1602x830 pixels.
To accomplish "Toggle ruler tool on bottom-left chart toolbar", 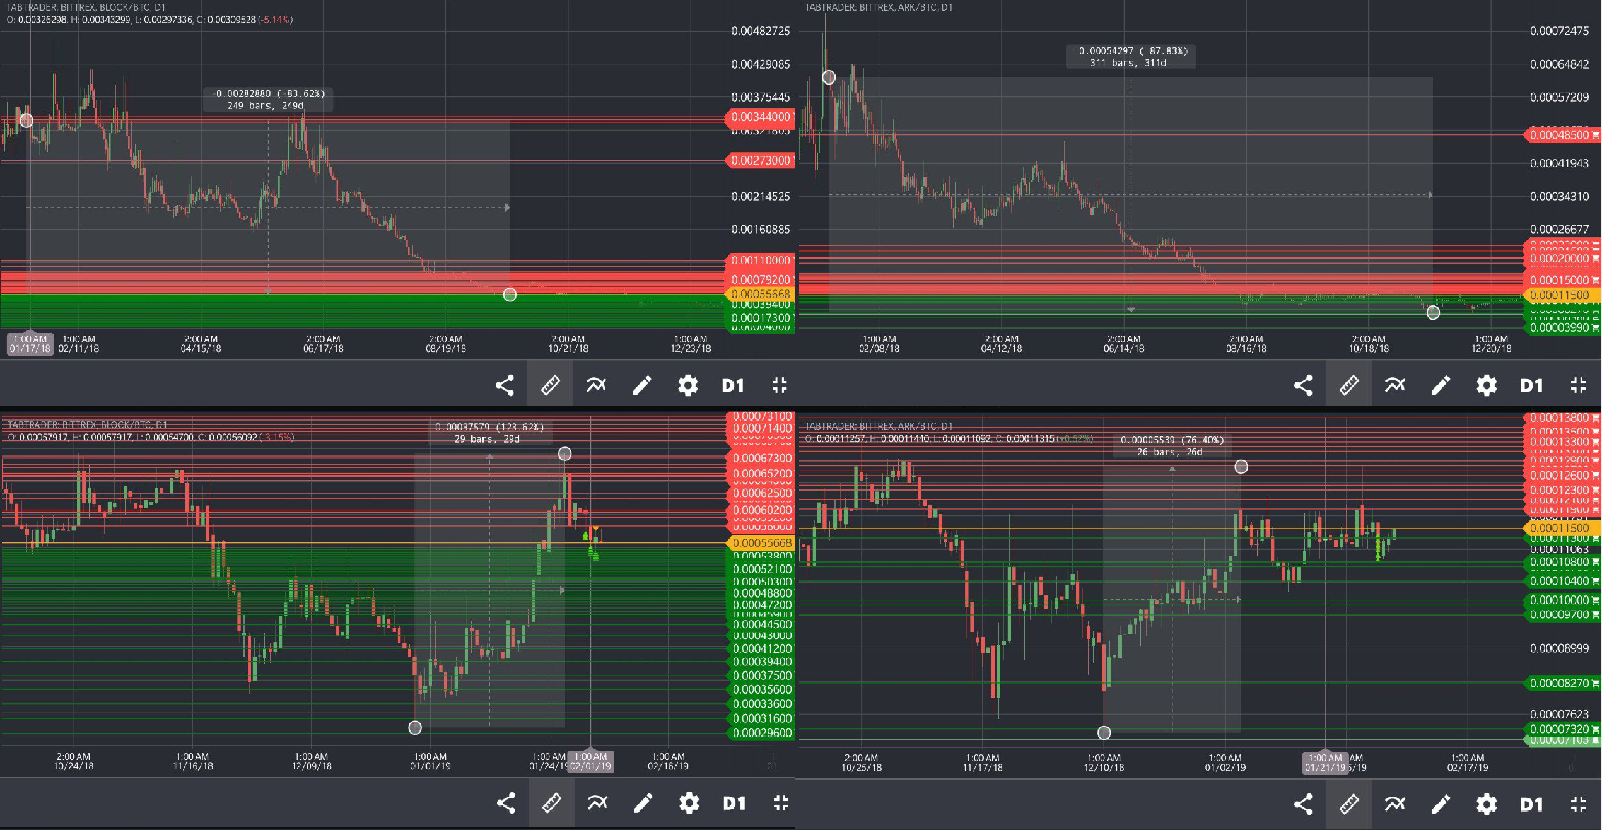I will click(551, 803).
